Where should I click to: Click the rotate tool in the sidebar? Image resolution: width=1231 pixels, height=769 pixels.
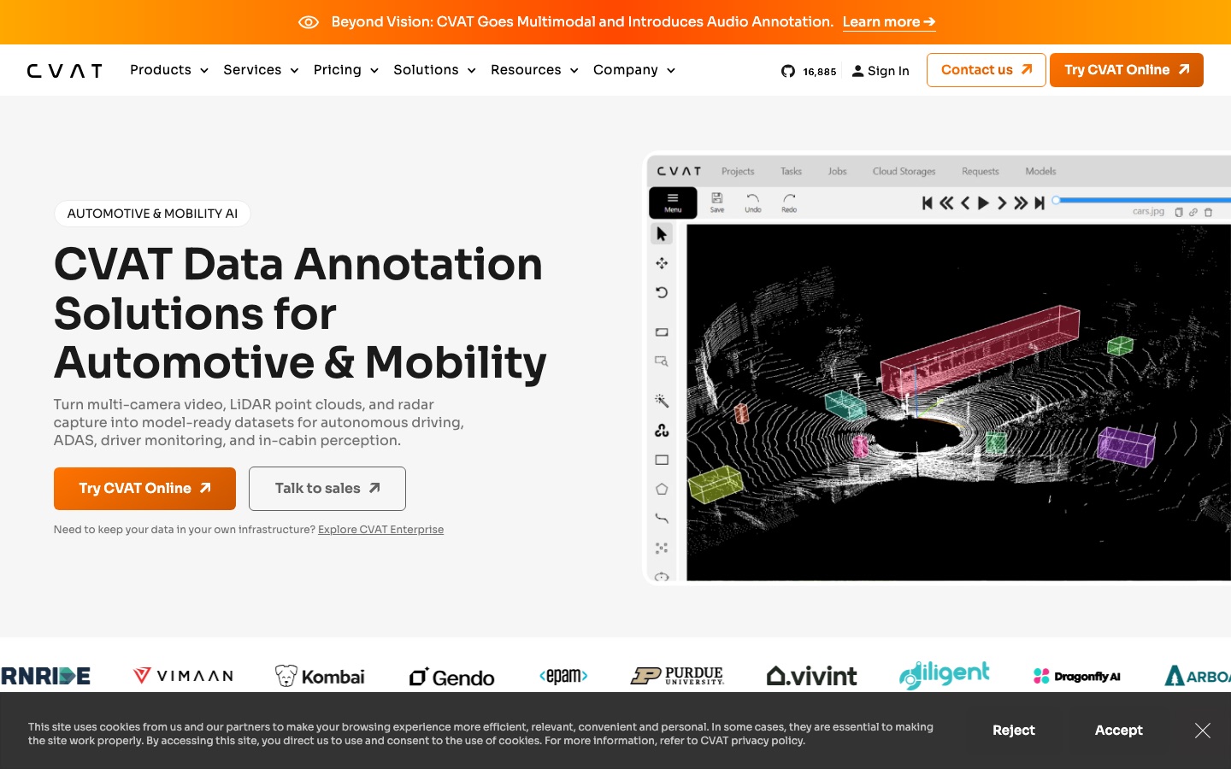pos(662,292)
